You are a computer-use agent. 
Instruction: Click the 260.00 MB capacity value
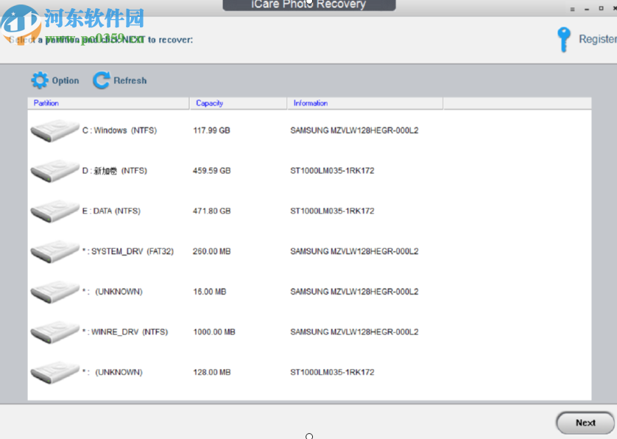(x=212, y=252)
